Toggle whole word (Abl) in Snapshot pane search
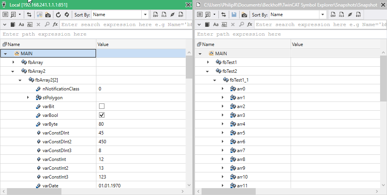 [224, 25]
